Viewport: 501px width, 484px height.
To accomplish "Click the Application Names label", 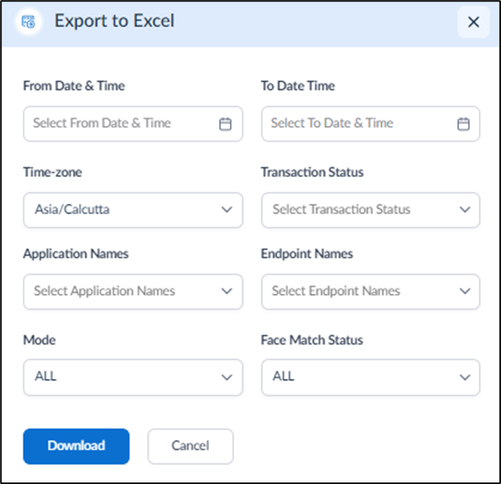I will (76, 254).
